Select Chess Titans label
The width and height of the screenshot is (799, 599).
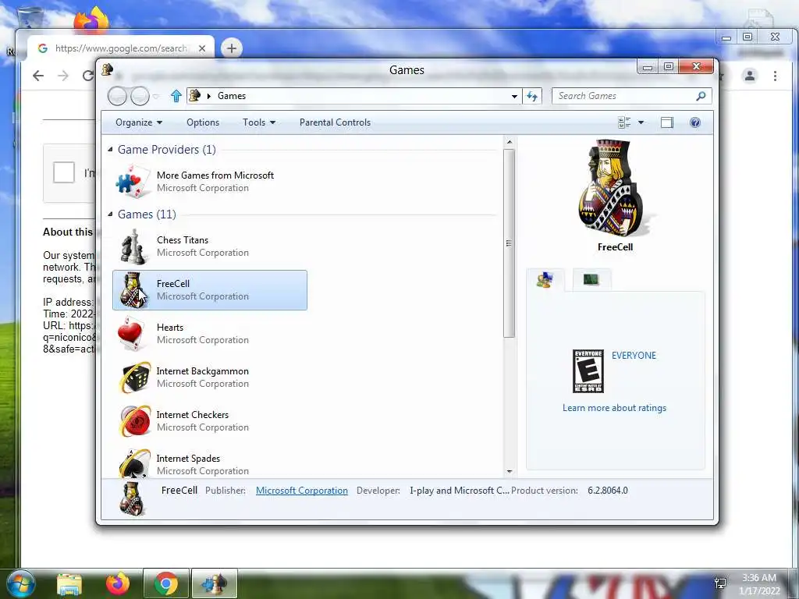click(x=183, y=240)
